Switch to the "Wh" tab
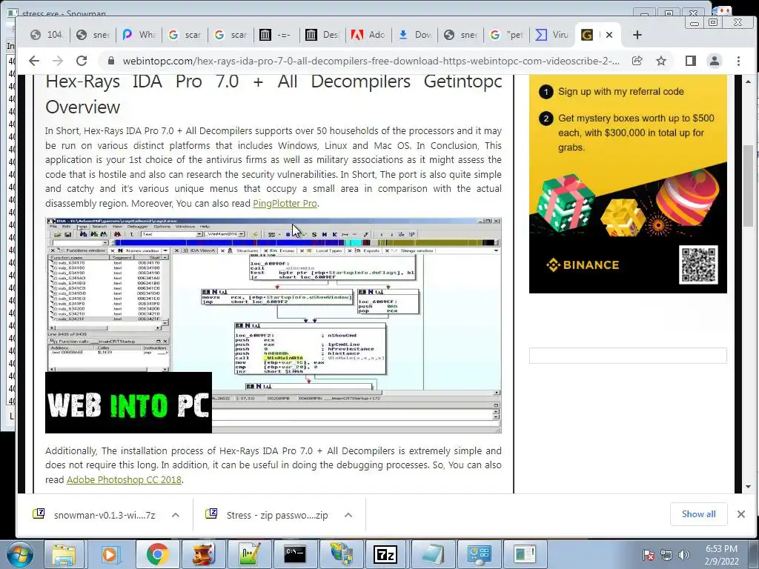759x569 pixels. pos(139,35)
